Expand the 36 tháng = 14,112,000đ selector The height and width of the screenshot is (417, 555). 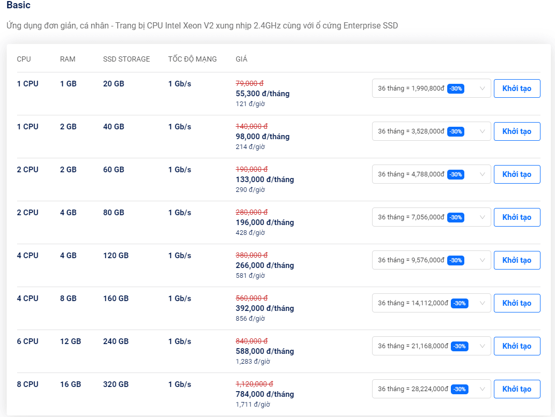point(431,303)
